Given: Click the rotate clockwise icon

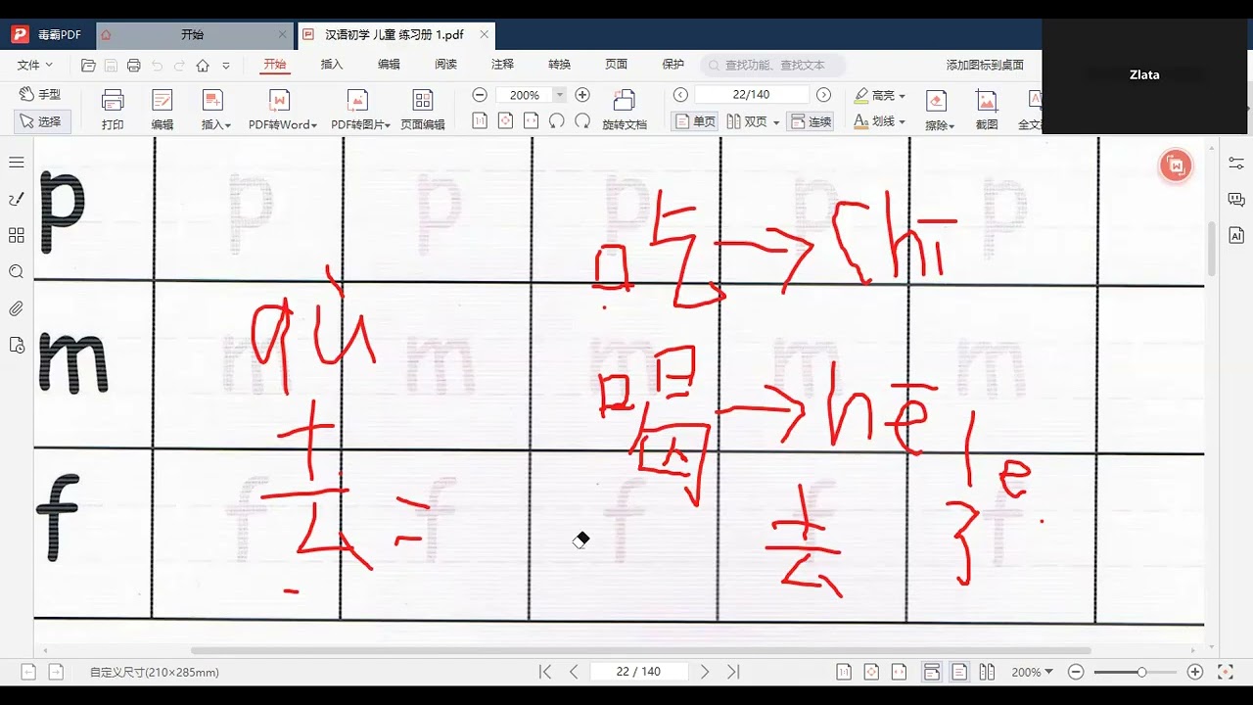Looking at the screenshot, I should coord(582,121).
